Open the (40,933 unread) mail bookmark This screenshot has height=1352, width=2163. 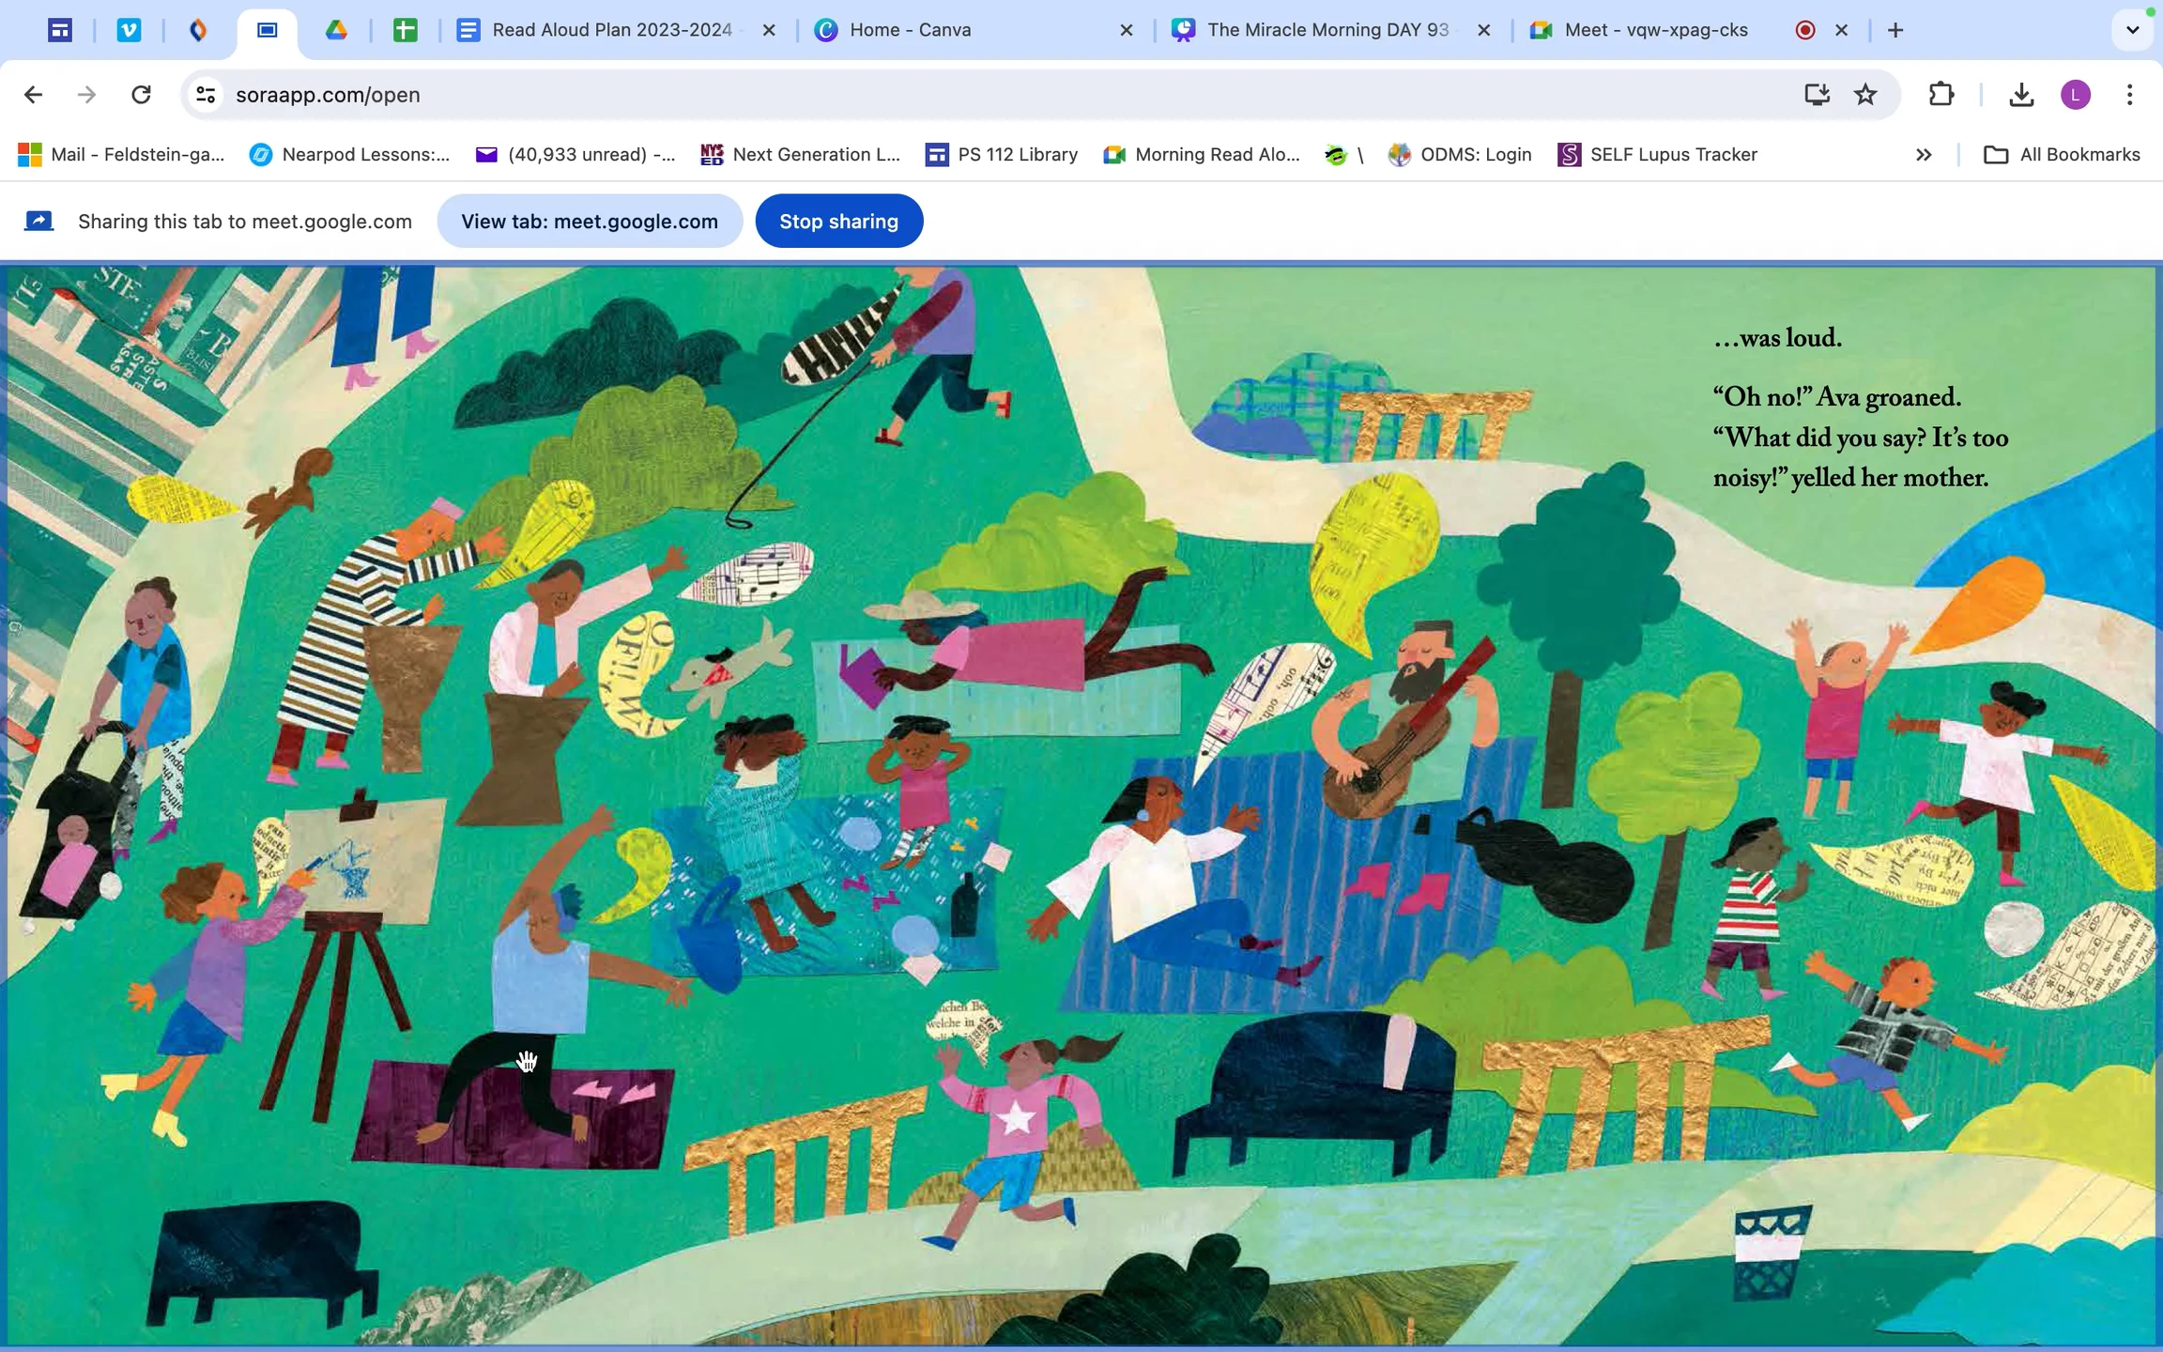tap(575, 154)
